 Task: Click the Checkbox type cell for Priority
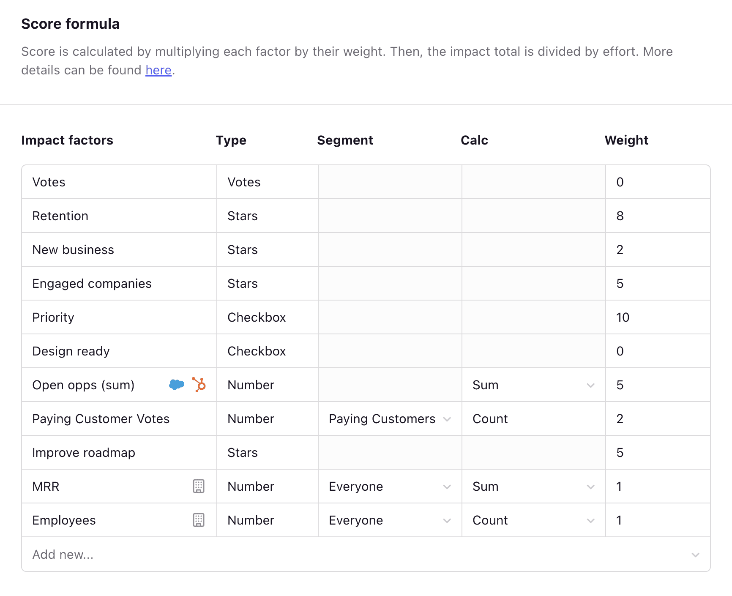267,317
